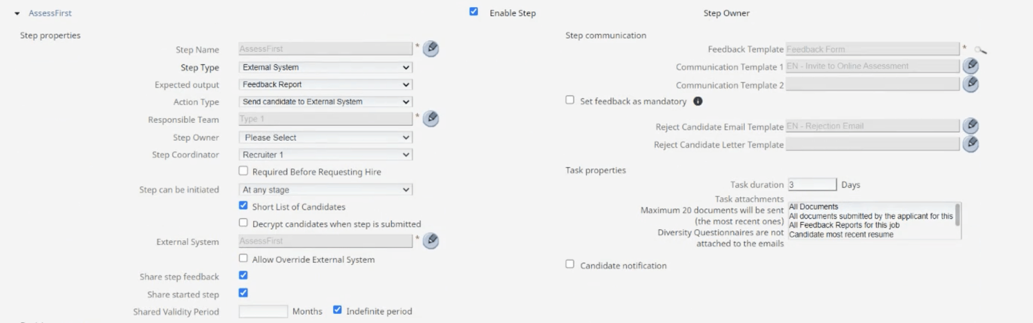
Task: Edit the External System field pencil icon
Action: point(430,241)
